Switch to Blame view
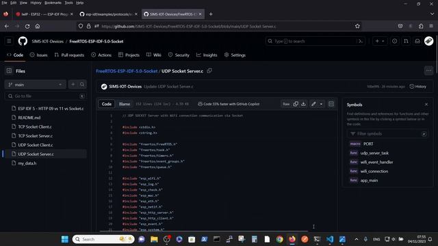438x246 pixels. click(125, 104)
